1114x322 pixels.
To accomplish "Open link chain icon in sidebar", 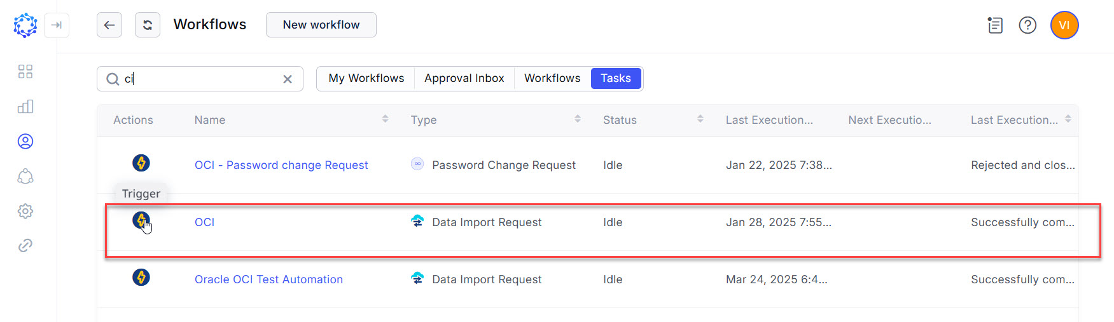I will (x=25, y=246).
